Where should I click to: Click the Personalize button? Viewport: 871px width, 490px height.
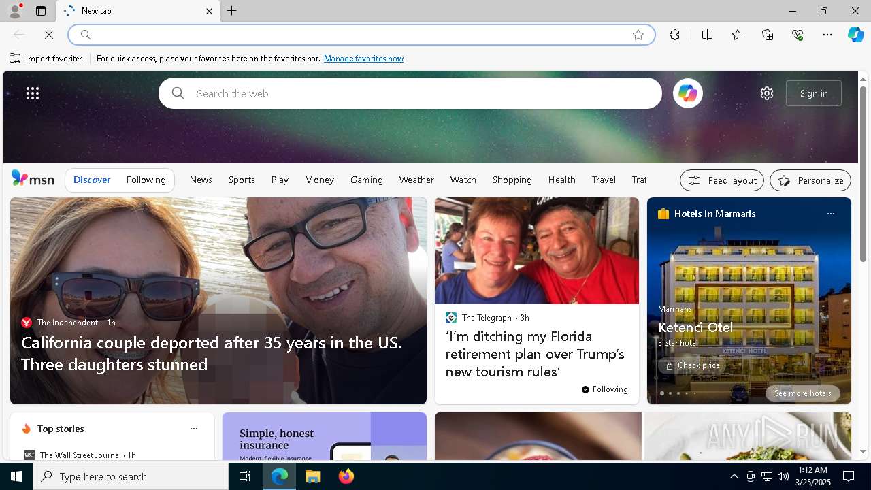coord(810,180)
